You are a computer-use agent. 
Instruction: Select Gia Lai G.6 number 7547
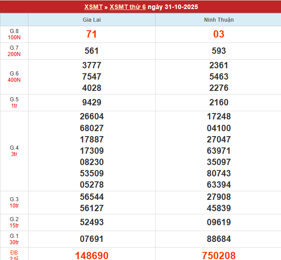point(91,76)
